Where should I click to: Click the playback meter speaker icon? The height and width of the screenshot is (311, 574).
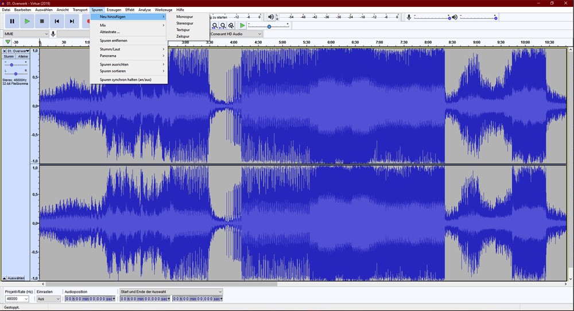tap(271, 17)
